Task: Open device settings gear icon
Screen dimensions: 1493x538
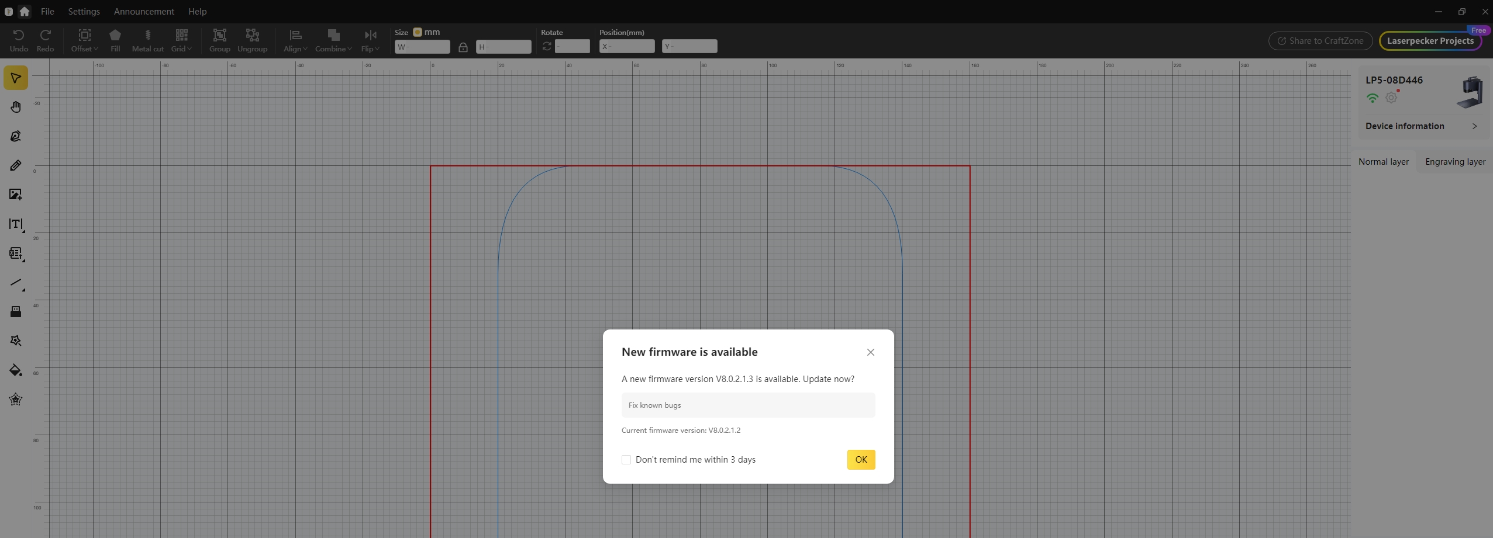Action: point(1391,98)
